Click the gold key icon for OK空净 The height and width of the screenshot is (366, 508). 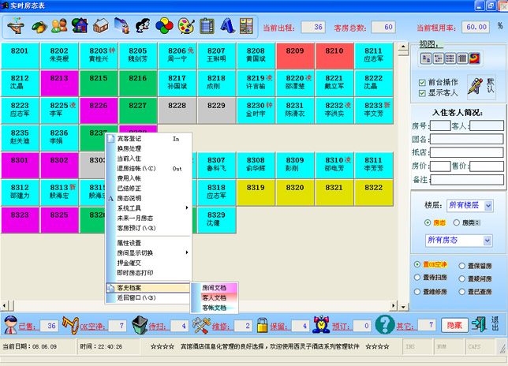click(70, 324)
